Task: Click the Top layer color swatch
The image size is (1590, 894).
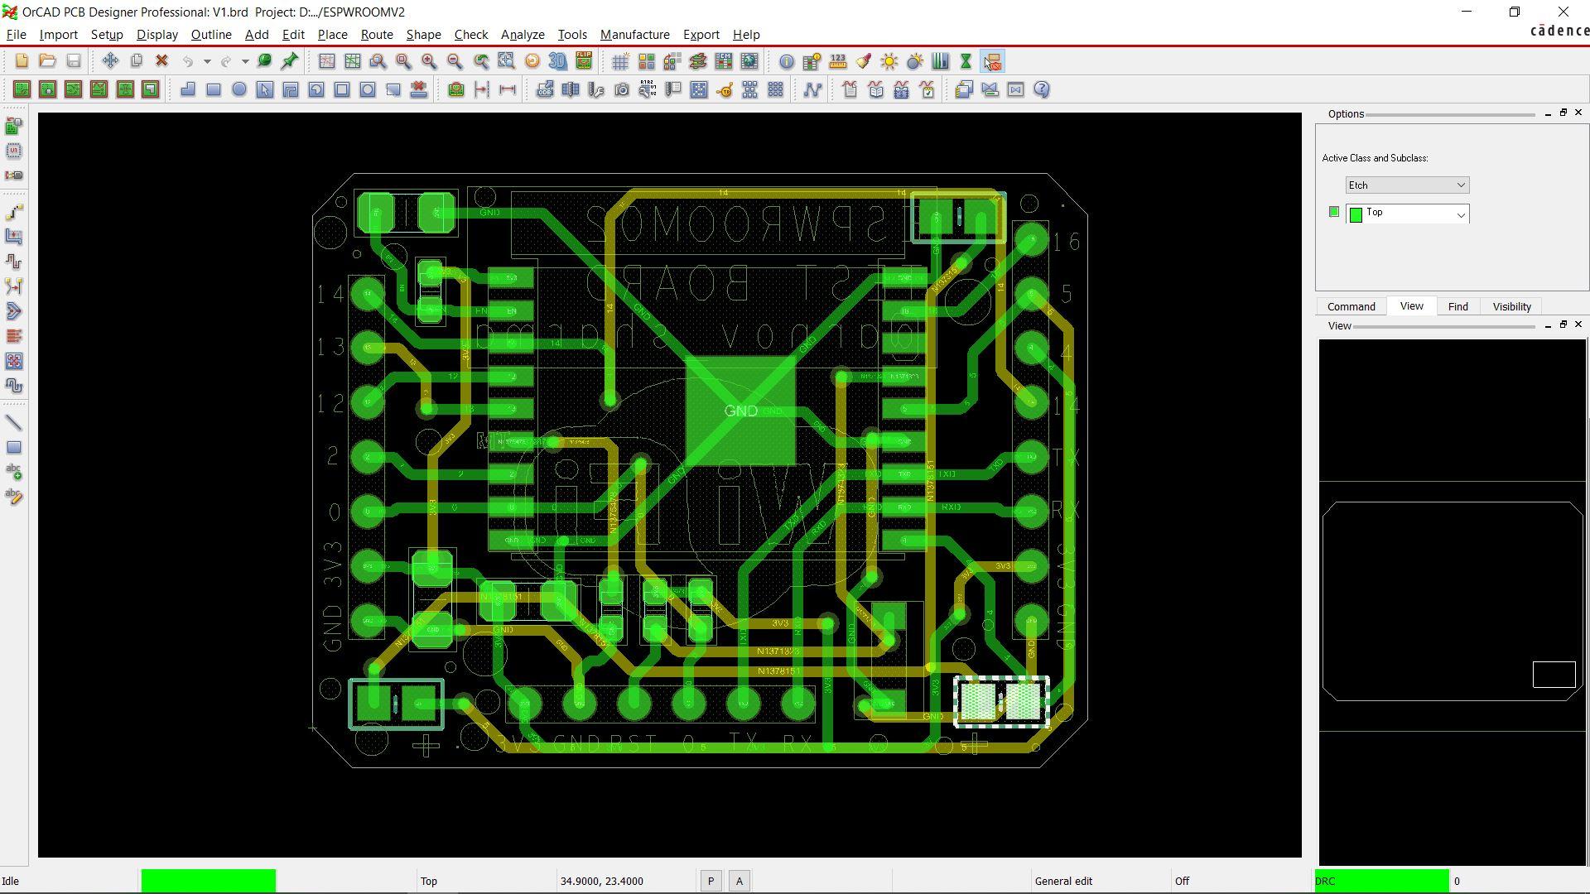Action: 1356,215
